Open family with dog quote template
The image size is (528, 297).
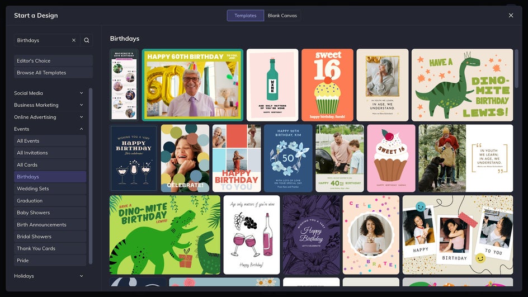pos(466,158)
